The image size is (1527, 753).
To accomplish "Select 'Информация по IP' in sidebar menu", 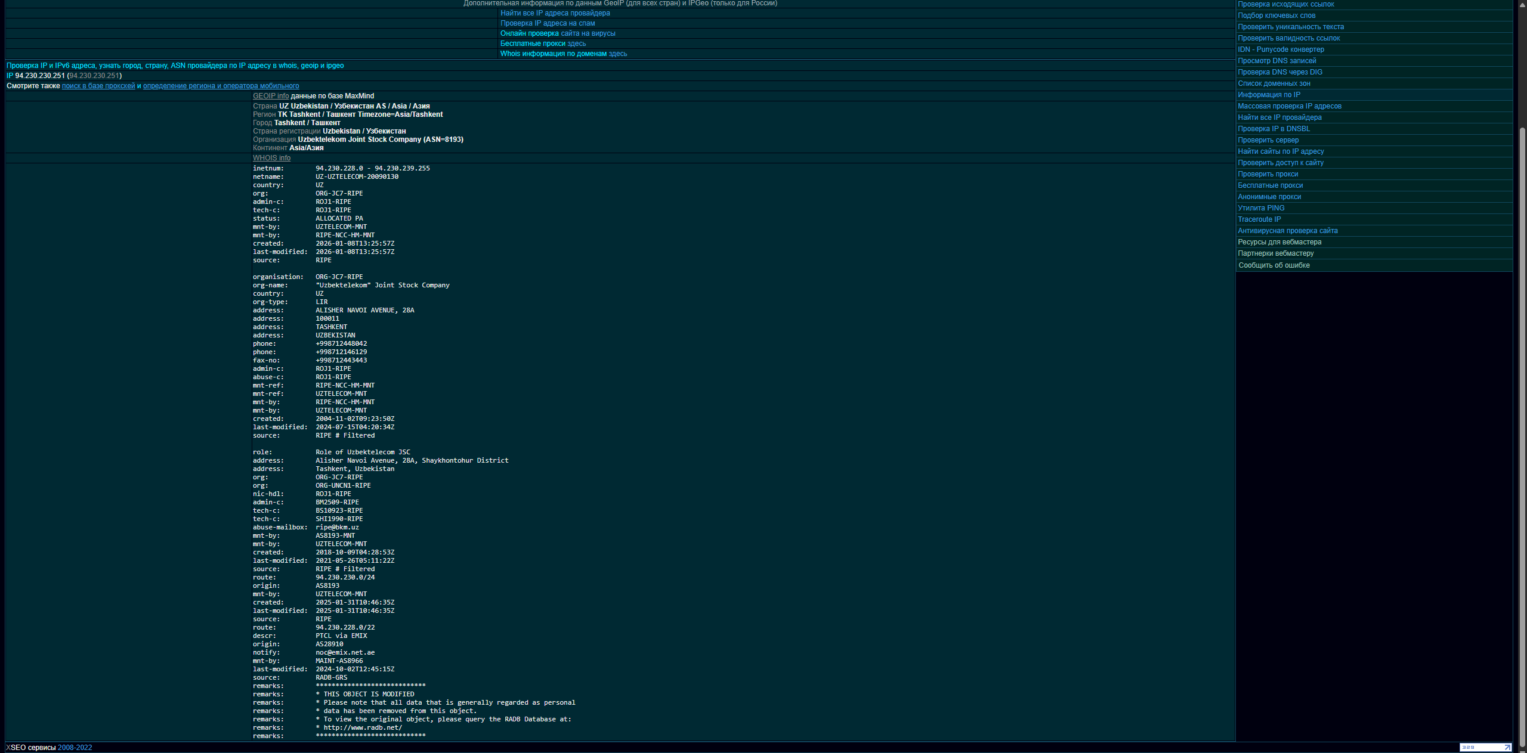I will tap(1269, 95).
